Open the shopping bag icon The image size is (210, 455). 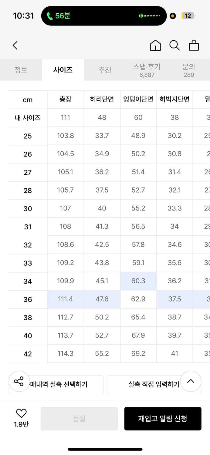pyautogui.click(x=194, y=45)
